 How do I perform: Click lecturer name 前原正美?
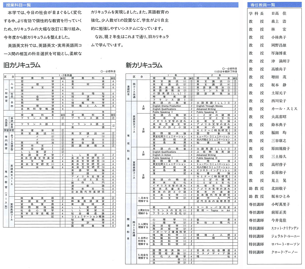tap(279, 212)
